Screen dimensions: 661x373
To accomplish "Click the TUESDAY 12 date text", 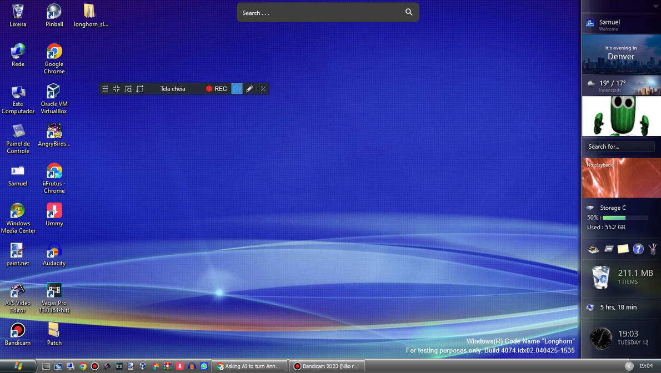I will coord(633,342).
